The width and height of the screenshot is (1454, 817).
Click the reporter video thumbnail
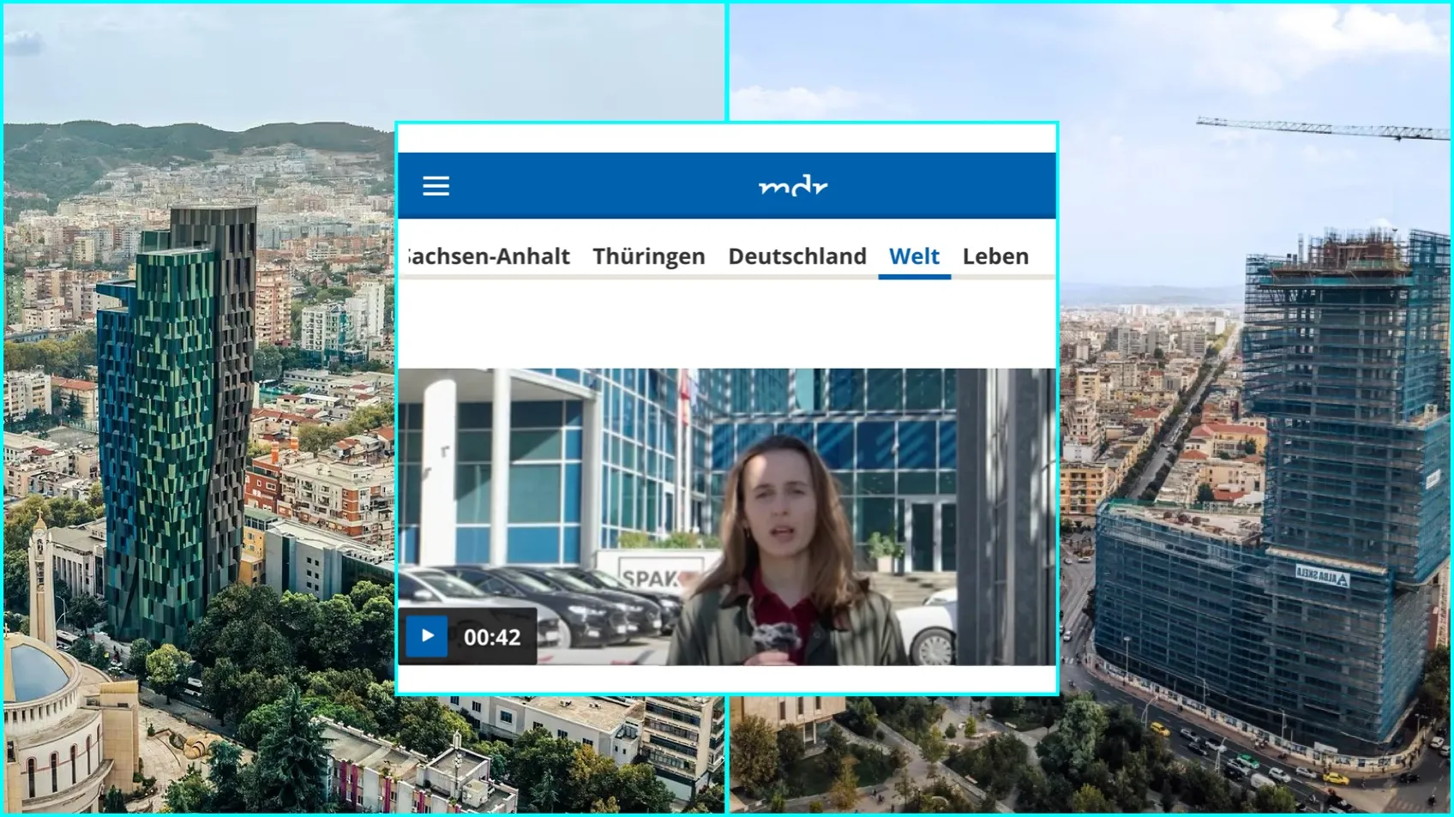[x=727, y=517]
